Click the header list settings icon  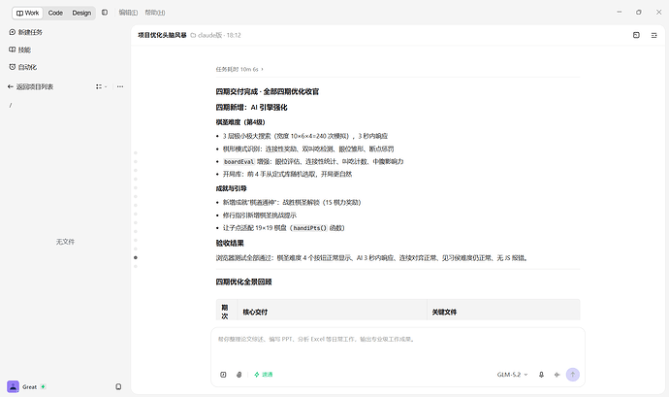coord(653,35)
